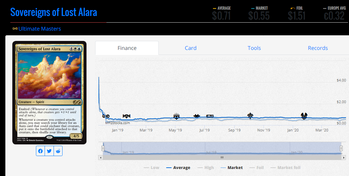Open the Ultimate Masters set link
The height and width of the screenshot is (176, 349).
(x=40, y=29)
